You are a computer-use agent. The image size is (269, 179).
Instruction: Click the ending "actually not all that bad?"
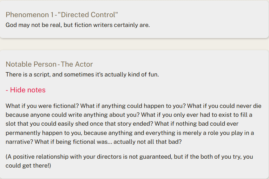[148, 142]
